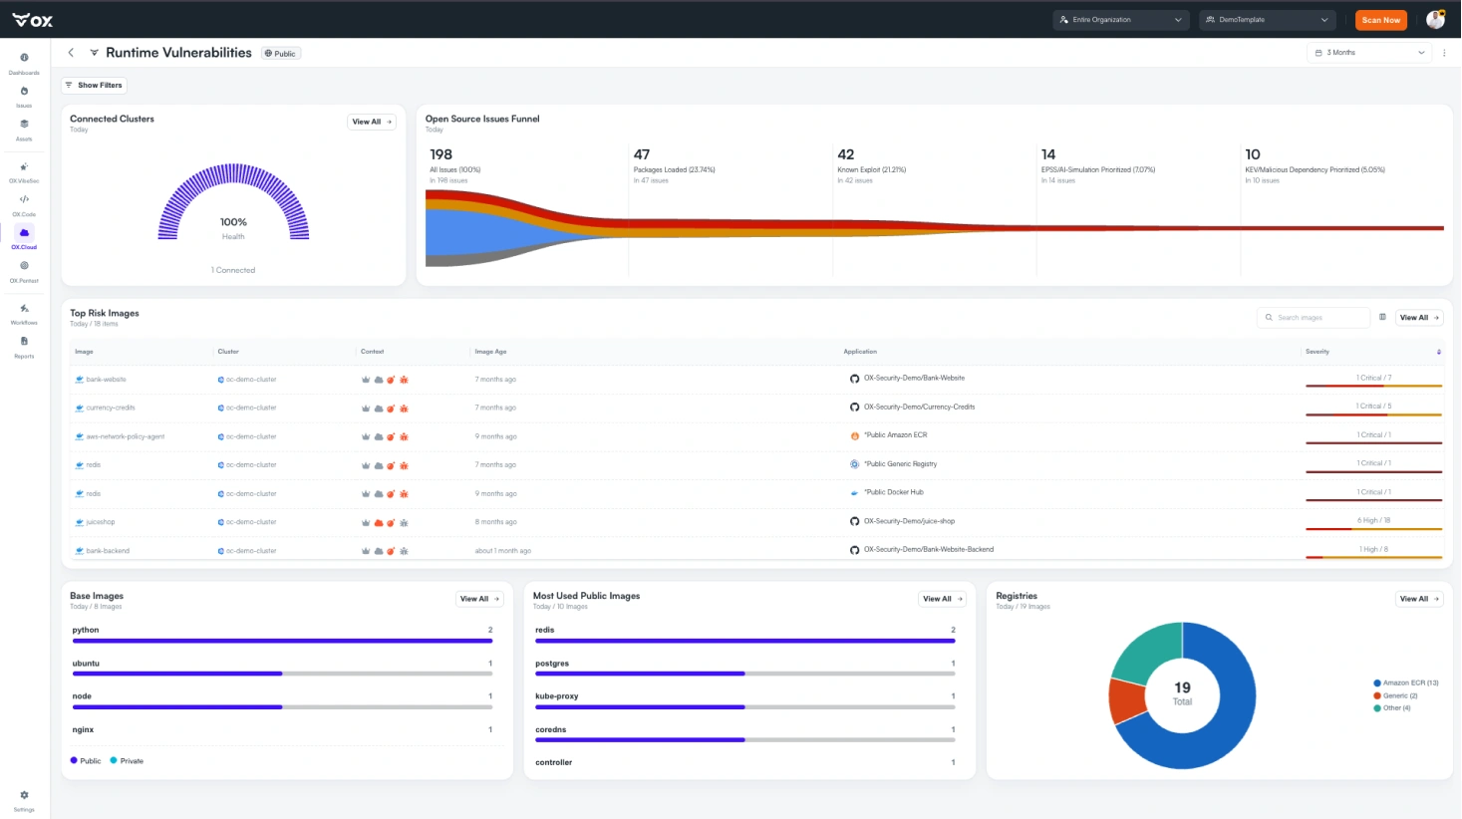Go to Issues in the sidebar
Image resolution: width=1462 pixels, height=819 pixels.
(24, 97)
